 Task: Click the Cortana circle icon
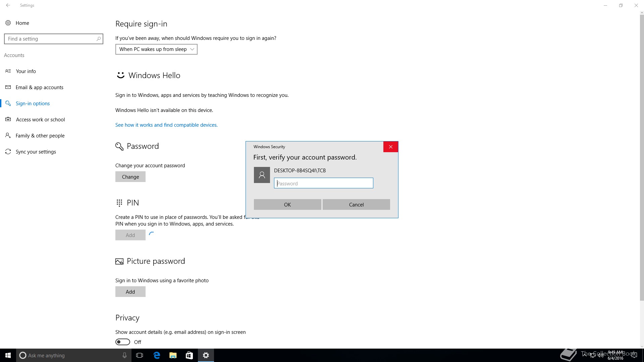(x=23, y=355)
